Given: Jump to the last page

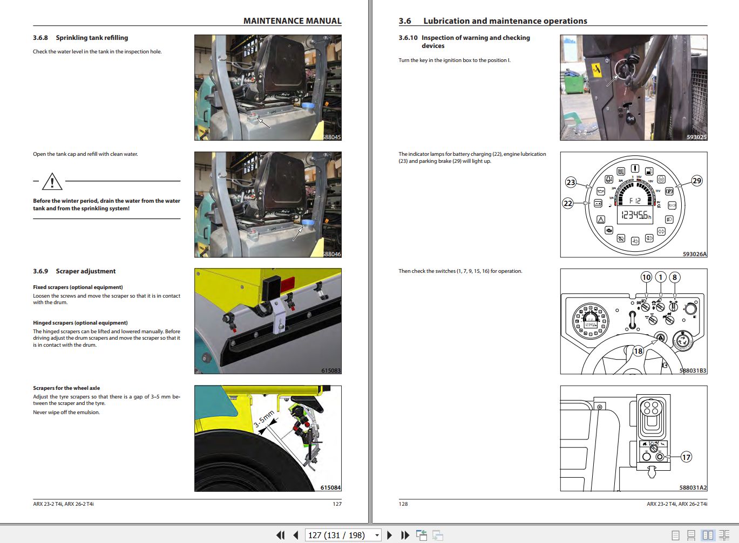Looking at the screenshot, I should click(405, 534).
